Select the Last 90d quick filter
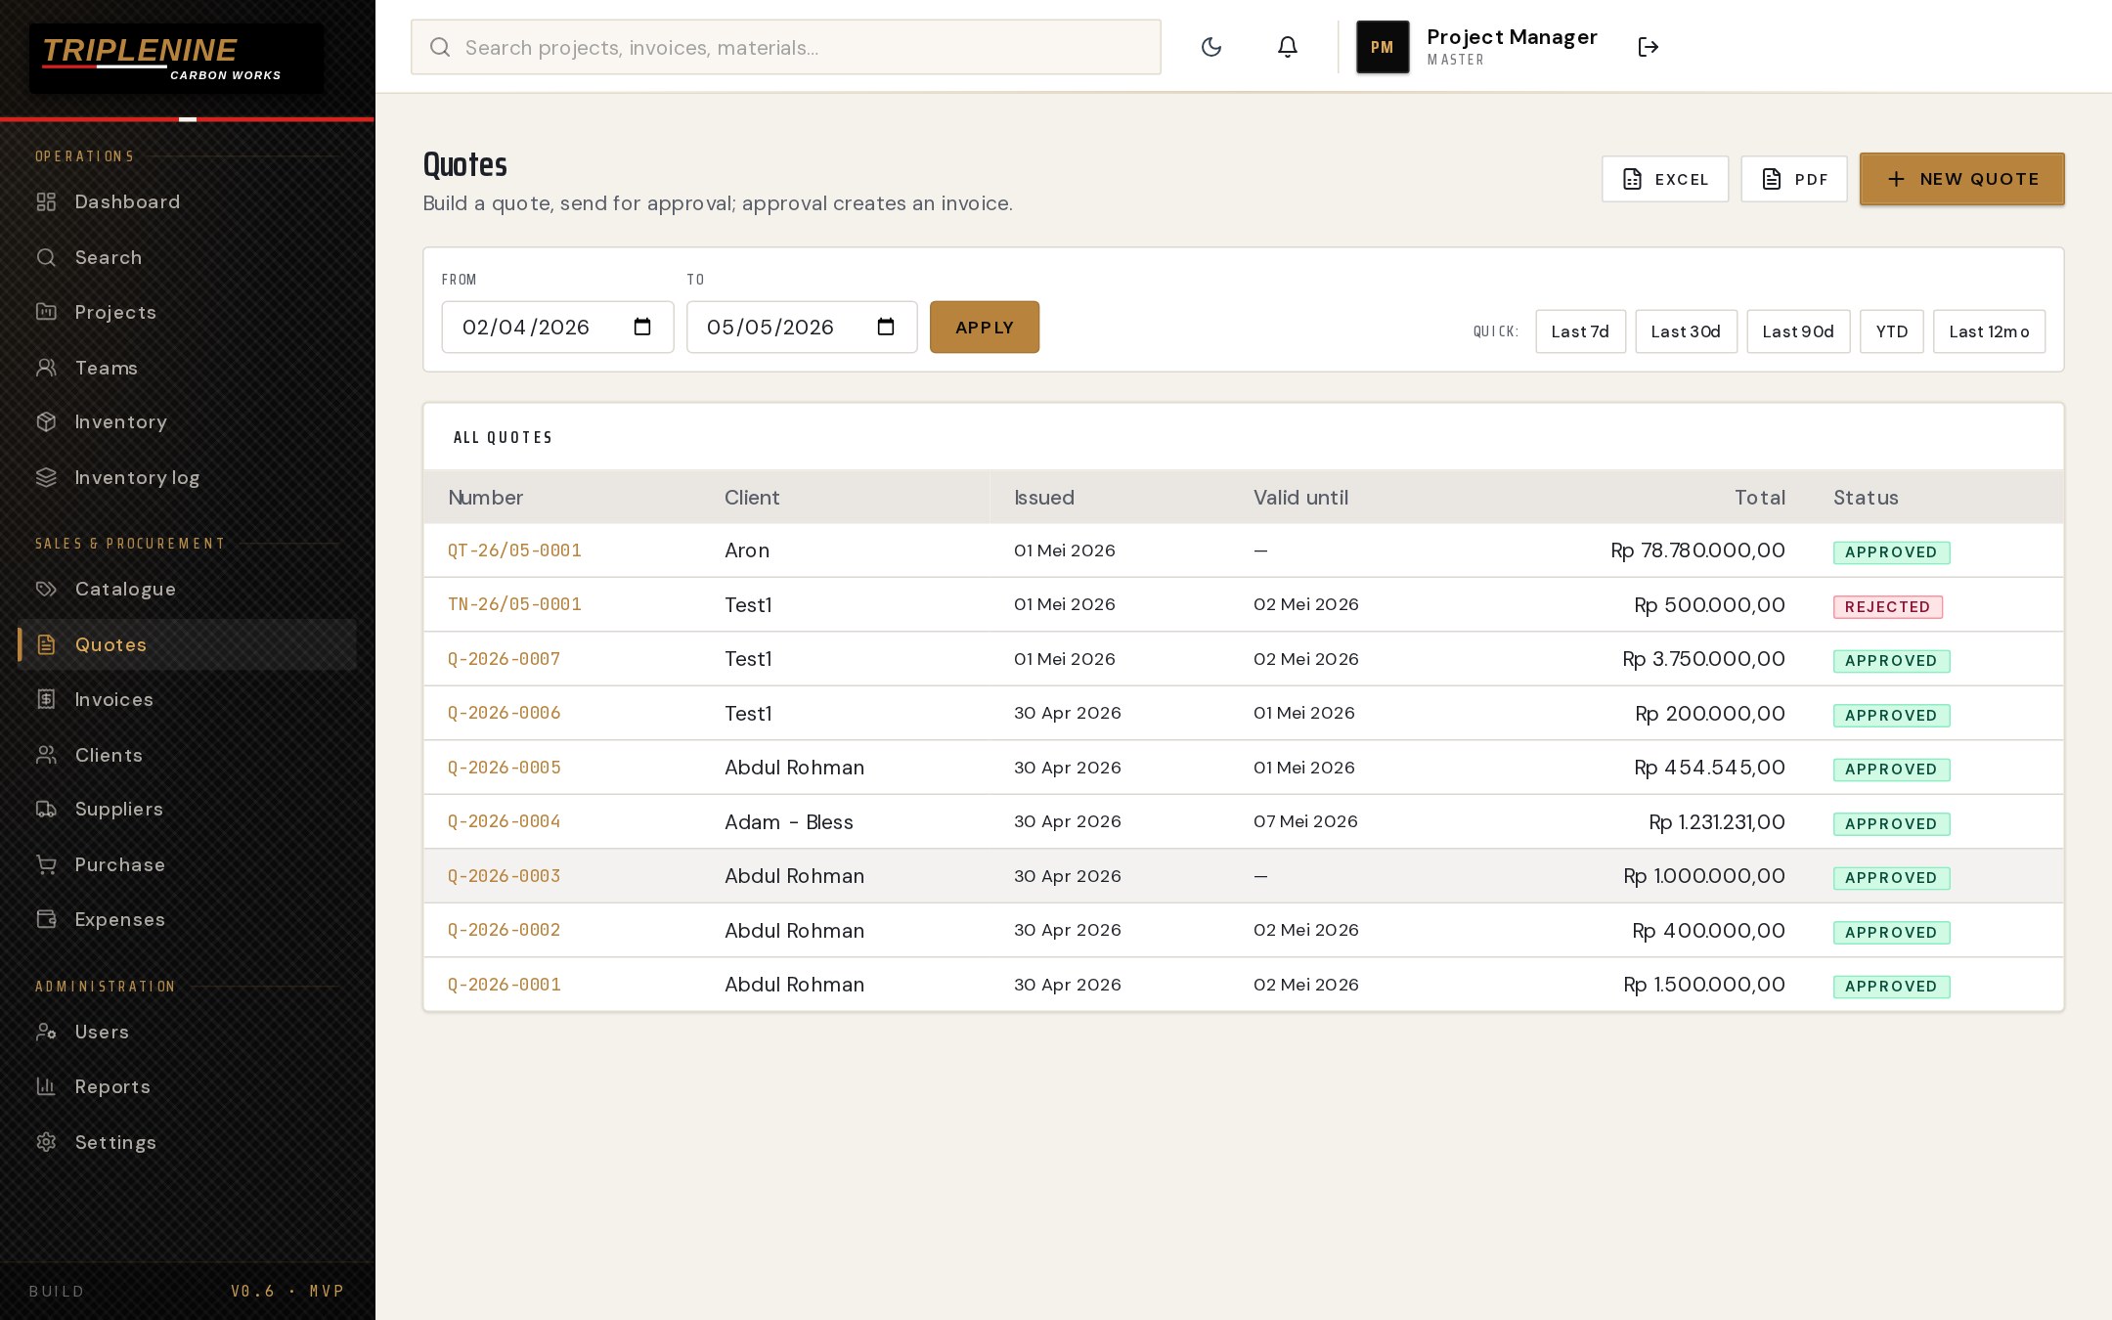The height and width of the screenshot is (1320, 2112). tap(1798, 331)
